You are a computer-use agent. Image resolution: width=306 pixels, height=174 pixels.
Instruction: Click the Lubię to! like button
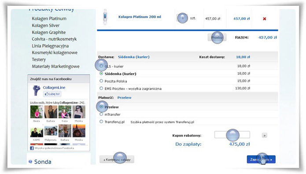pyautogui.click(x=52, y=94)
